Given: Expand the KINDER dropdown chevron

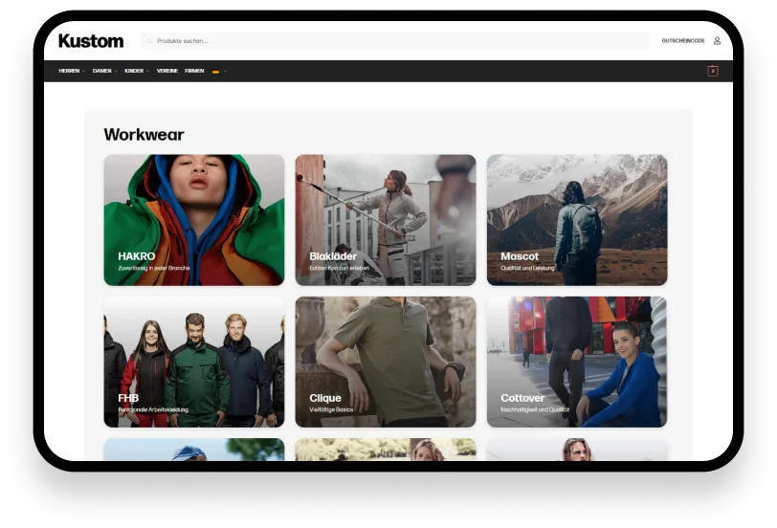Looking at the screenshot, I should (147, 72).
